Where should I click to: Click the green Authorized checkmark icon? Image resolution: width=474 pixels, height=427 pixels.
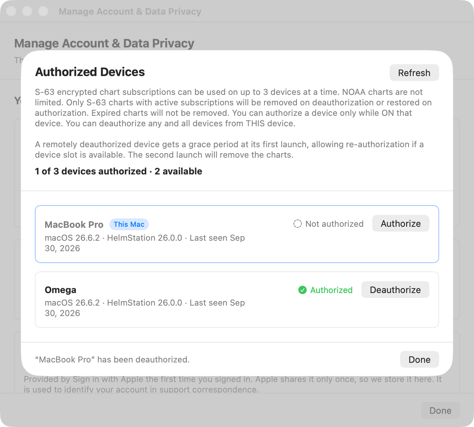point(303,290)
